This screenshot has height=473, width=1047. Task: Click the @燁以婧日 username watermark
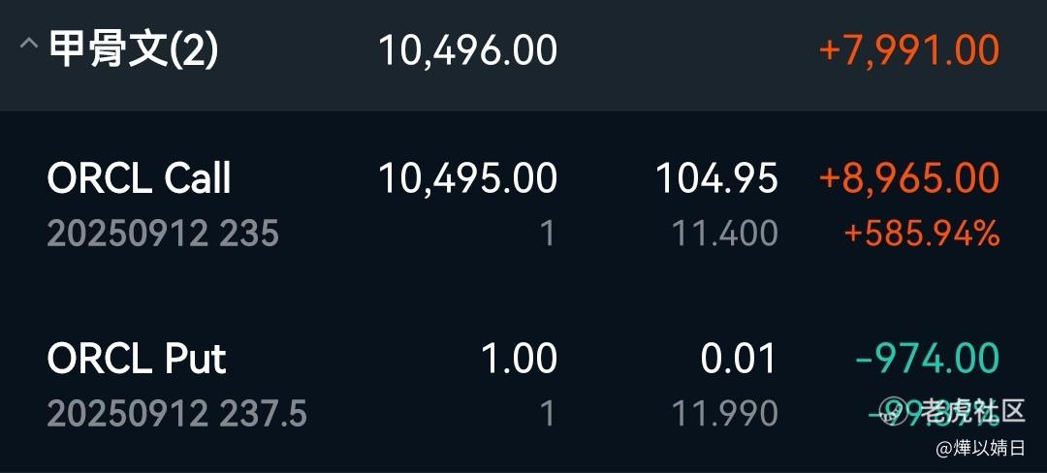click(980, 449)
